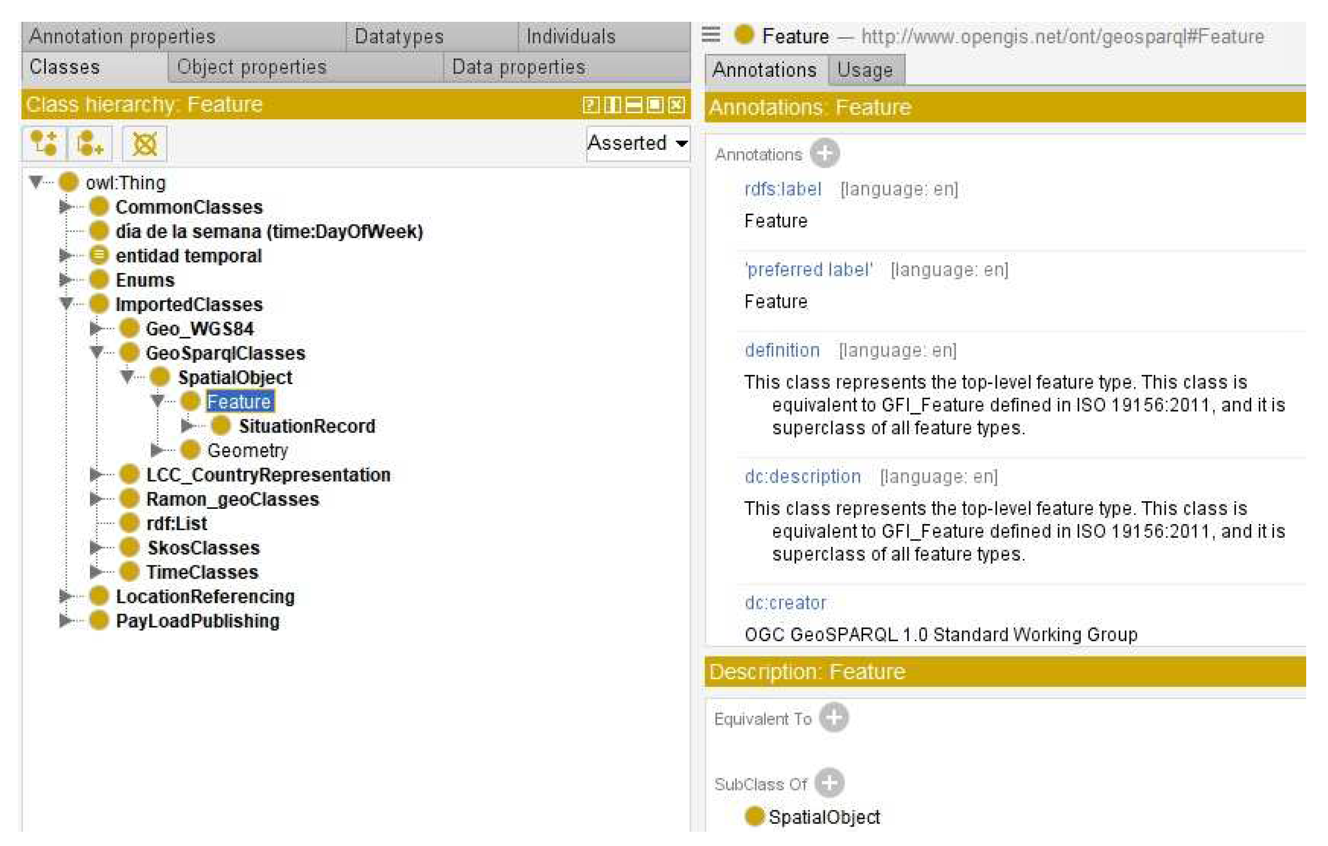This screenshot has width=1328, height=846.
Task: Click the plus next to SubClass Of
Action: click(829, 783)
